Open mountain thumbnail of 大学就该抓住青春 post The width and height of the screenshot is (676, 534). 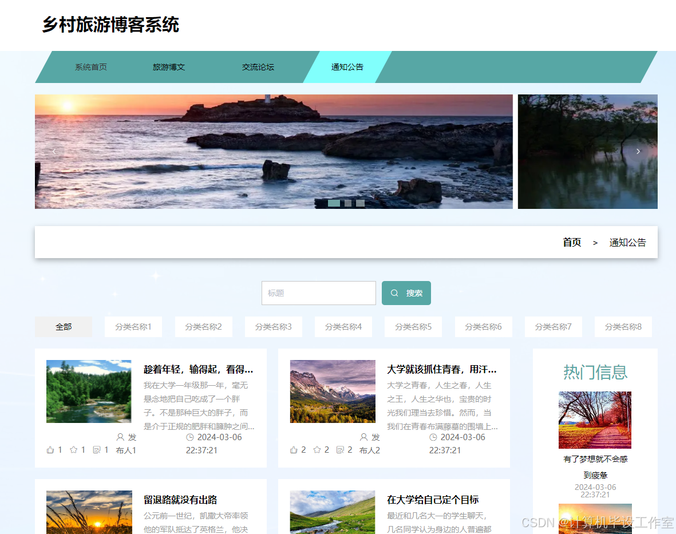tap(333, 391)
